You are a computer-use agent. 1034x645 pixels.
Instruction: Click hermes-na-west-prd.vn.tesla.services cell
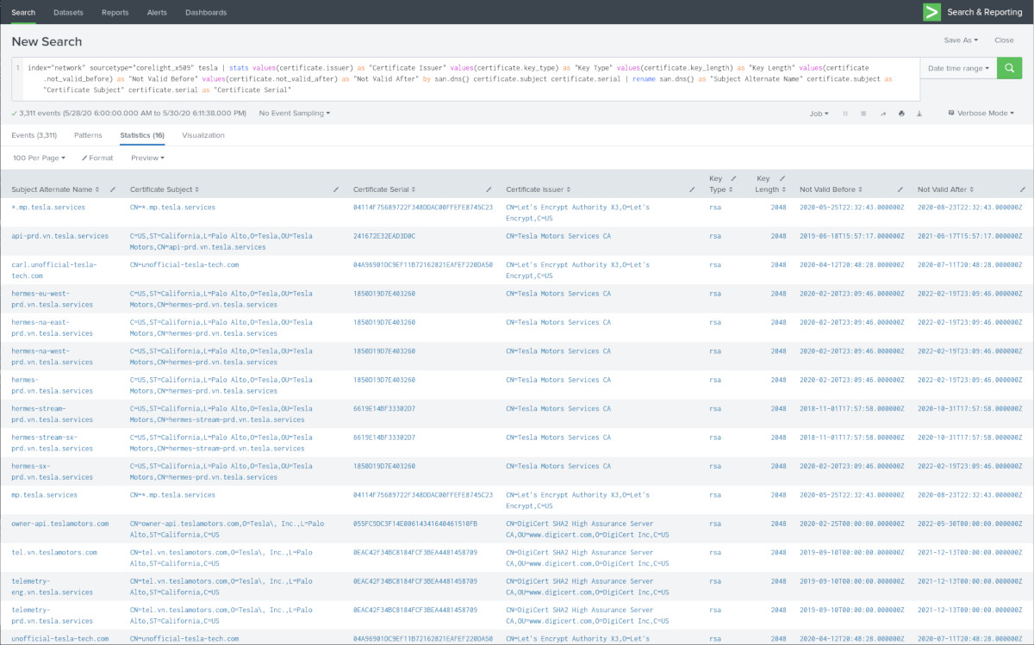(53, 357)
